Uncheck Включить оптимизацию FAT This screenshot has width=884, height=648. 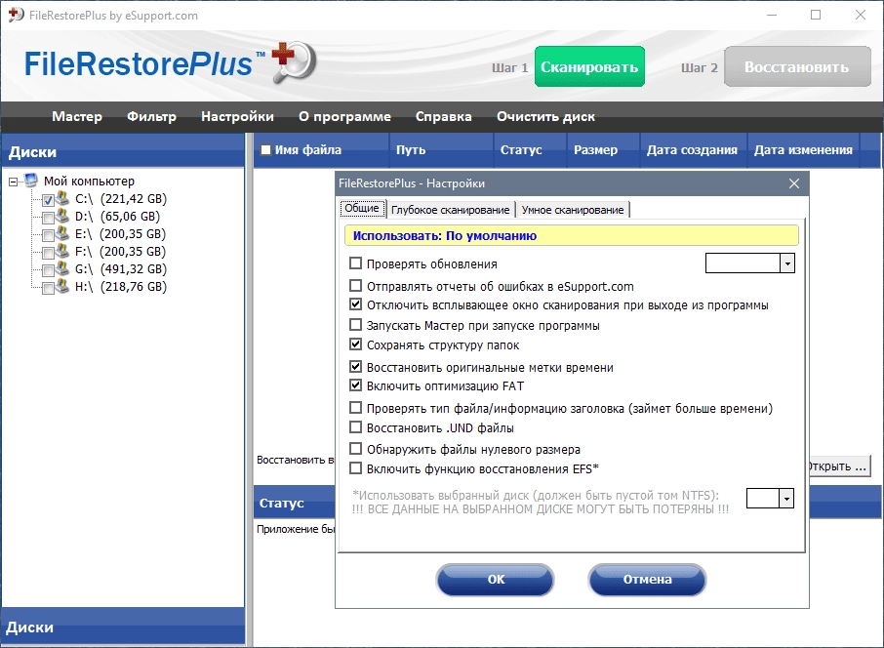[356, 385]
